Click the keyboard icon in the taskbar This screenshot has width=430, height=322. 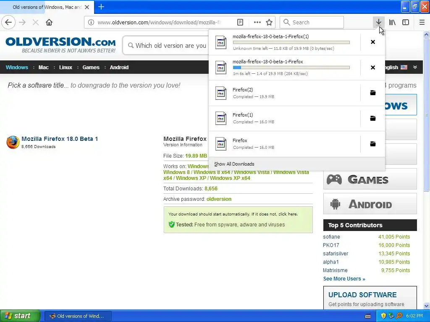coord(368,316)
